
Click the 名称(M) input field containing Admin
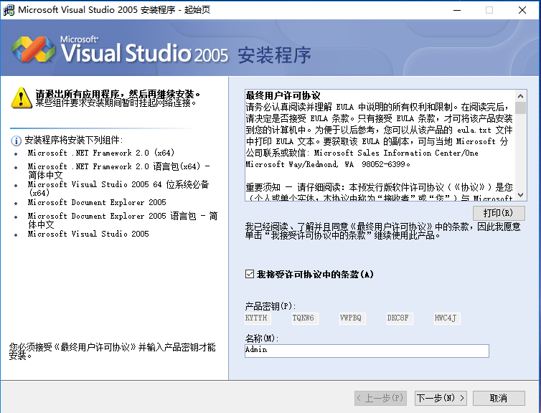(367, 351)
